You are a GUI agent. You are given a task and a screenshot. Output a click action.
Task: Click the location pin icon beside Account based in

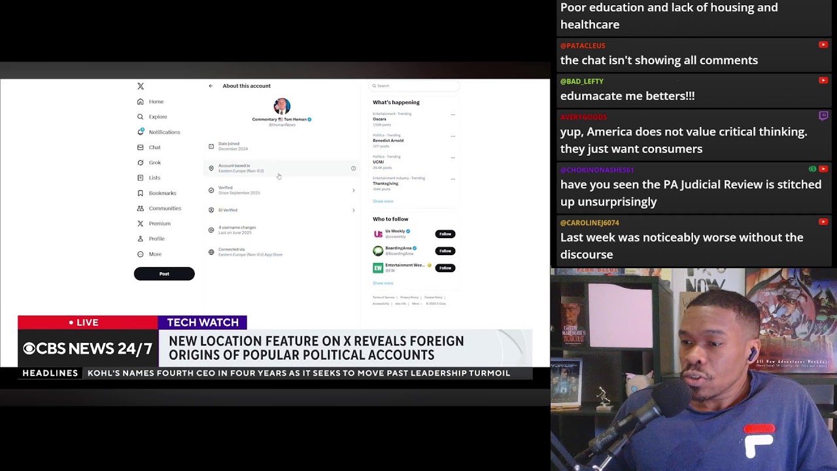coord(211,168)
